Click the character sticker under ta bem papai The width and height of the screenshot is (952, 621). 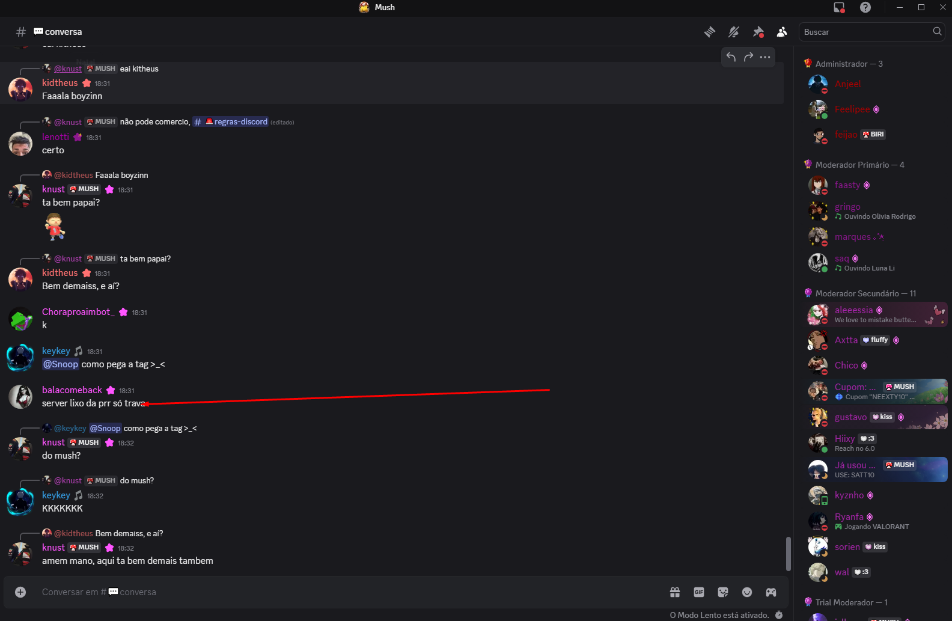tap(55, 227)
